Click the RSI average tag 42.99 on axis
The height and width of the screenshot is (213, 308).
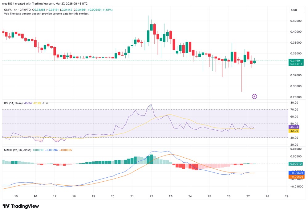294,131
